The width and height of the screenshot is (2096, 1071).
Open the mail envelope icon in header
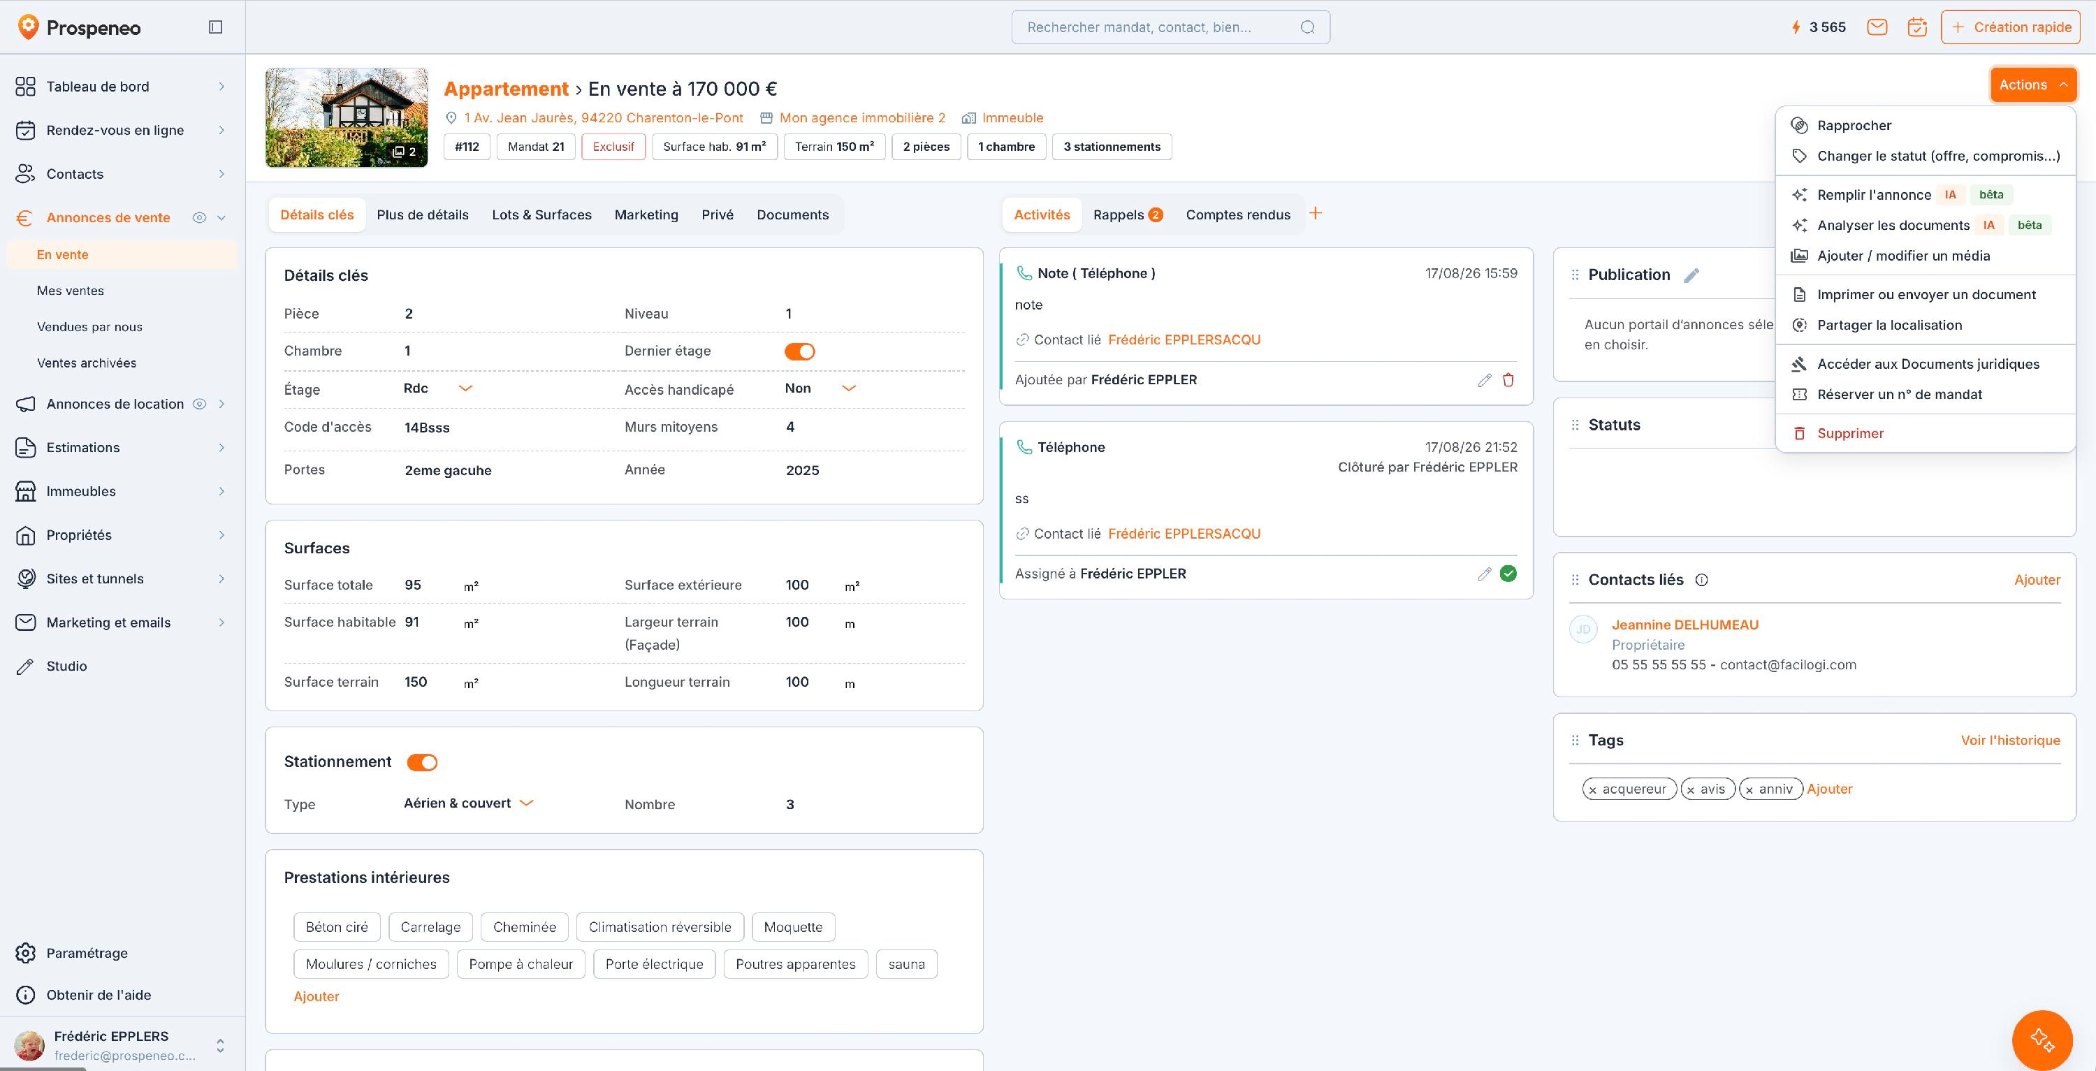point(1877,27)
